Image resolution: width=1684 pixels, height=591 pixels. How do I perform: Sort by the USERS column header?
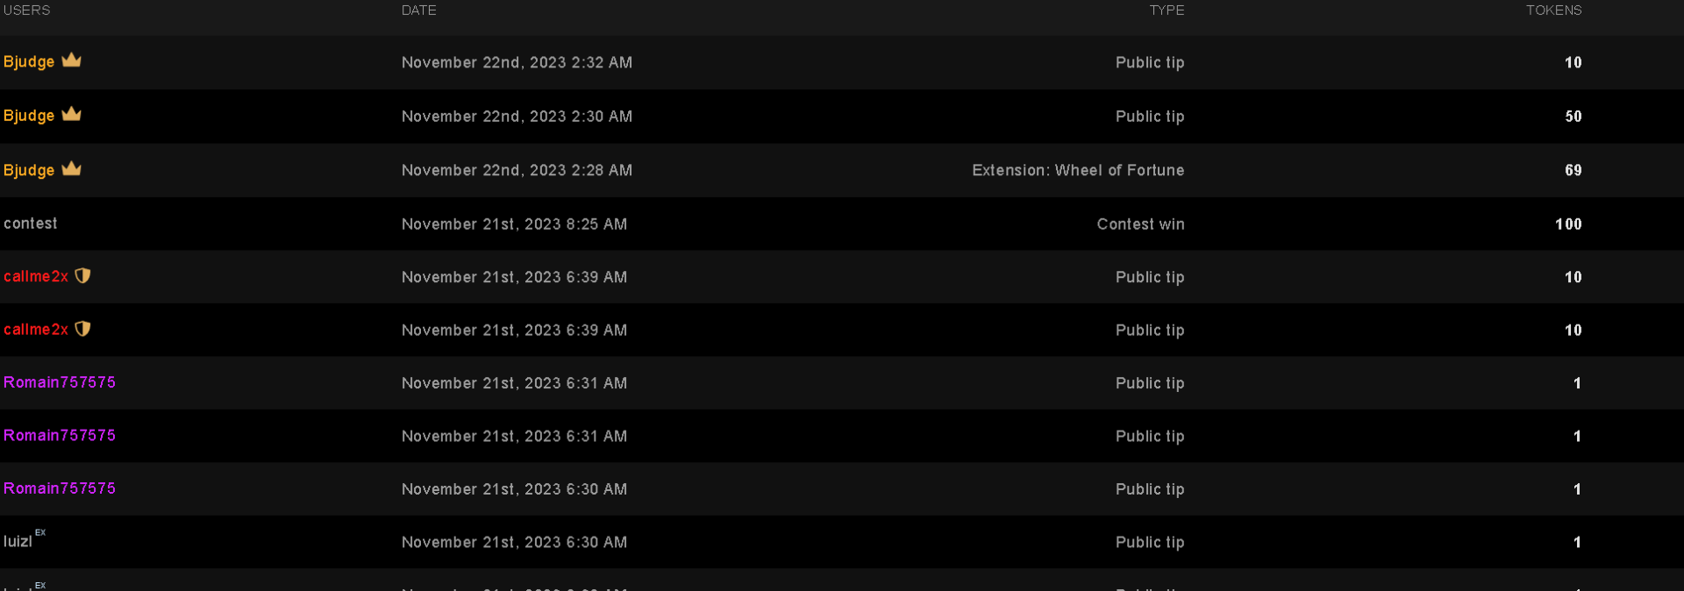(x=27, y=11)
